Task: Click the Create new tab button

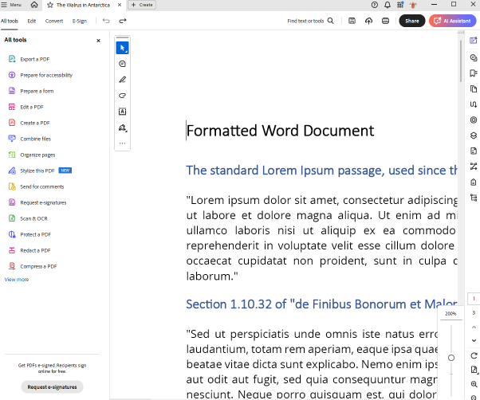Action: coord(142,5)
